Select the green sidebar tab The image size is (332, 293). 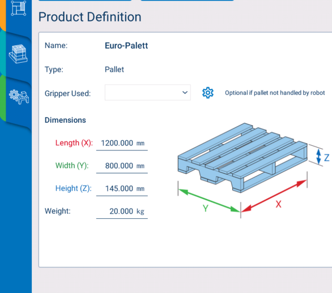tap(3, 98)
